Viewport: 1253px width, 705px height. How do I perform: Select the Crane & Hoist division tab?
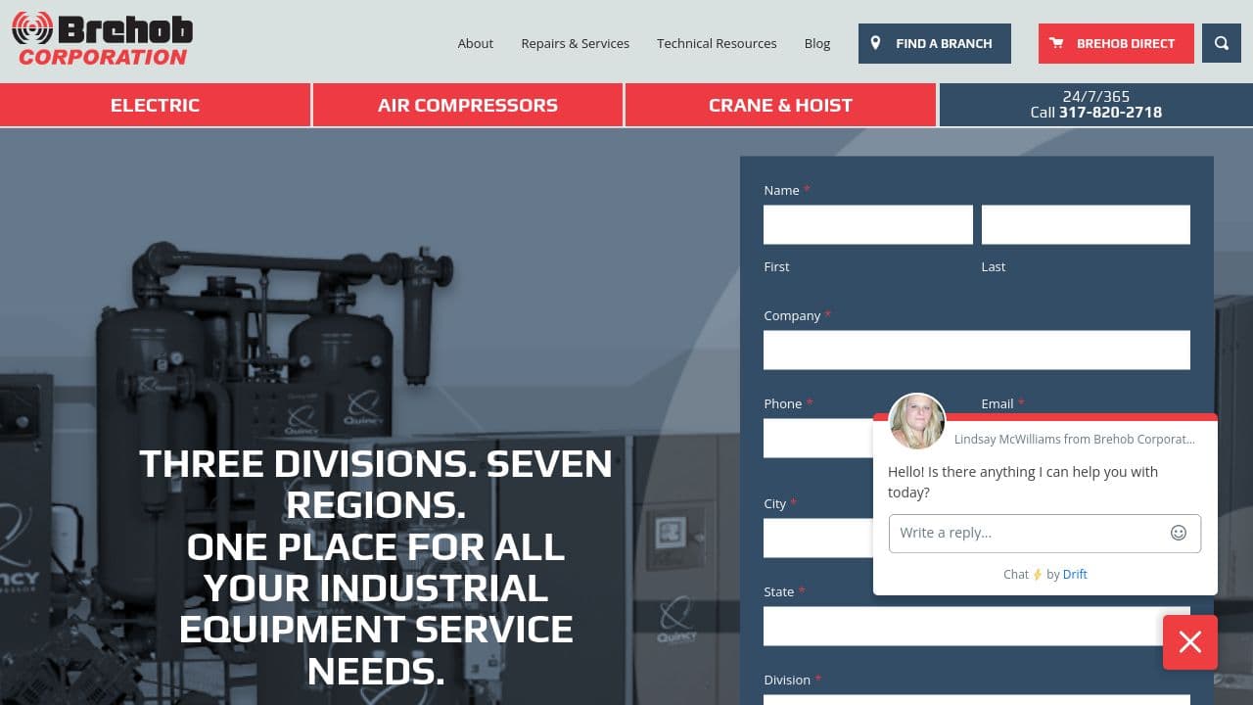pyautogui.click(x=780, y=105)
